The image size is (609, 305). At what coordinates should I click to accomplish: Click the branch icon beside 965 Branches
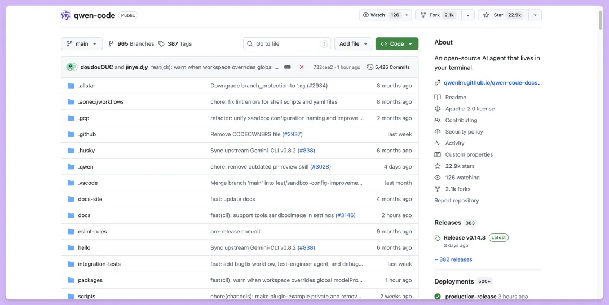[x=111, y=44]
